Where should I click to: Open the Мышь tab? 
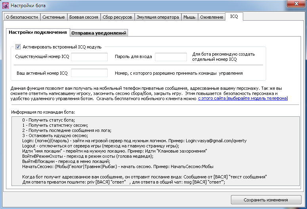pos(189,17)
